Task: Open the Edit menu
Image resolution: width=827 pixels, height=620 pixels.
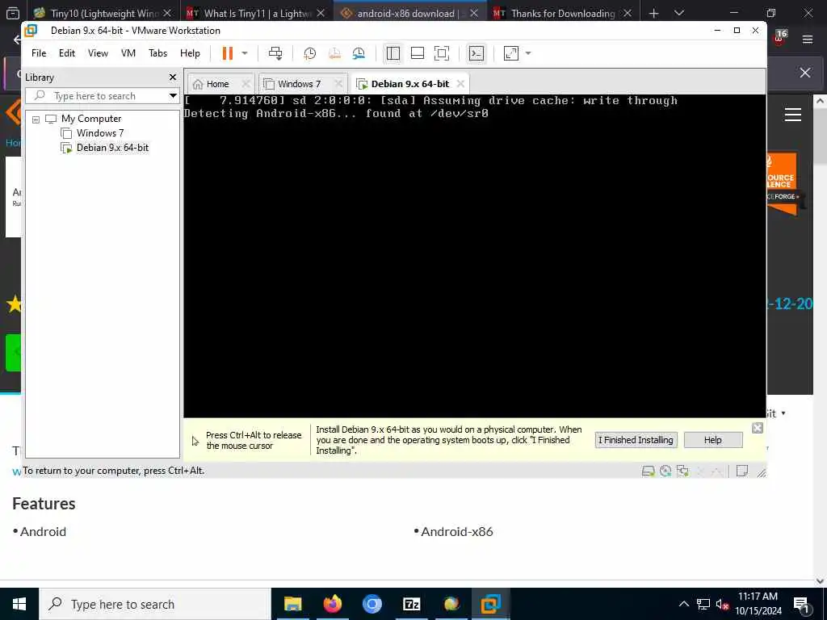Action: click(x=67, y=53)
